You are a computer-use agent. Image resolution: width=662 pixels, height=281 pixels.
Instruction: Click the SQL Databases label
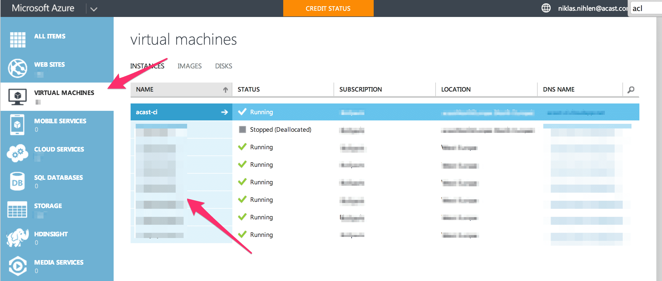tap(59, 178)
